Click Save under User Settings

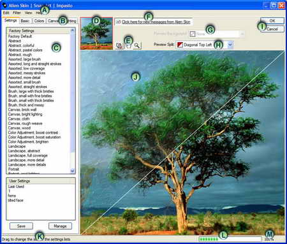(21, 226)
